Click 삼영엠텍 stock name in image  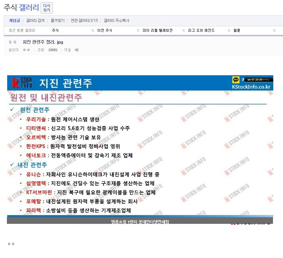tap(36, 183)
